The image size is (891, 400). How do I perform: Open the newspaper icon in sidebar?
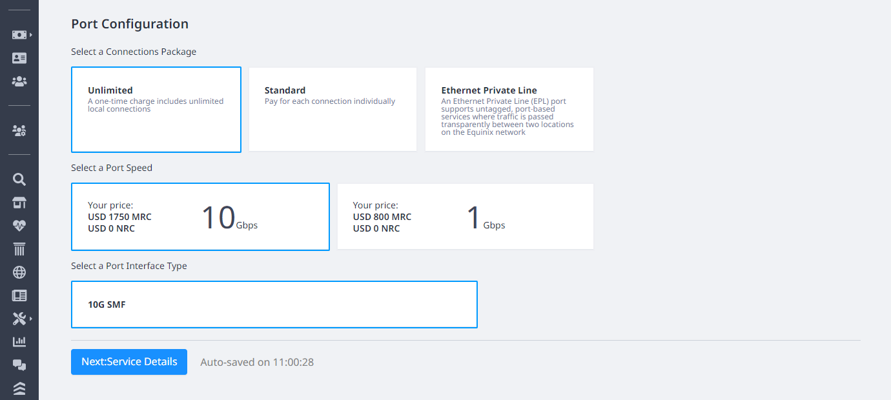point(19,295)
